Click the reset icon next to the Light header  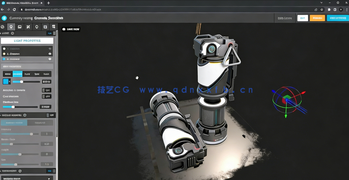[12, 33]
